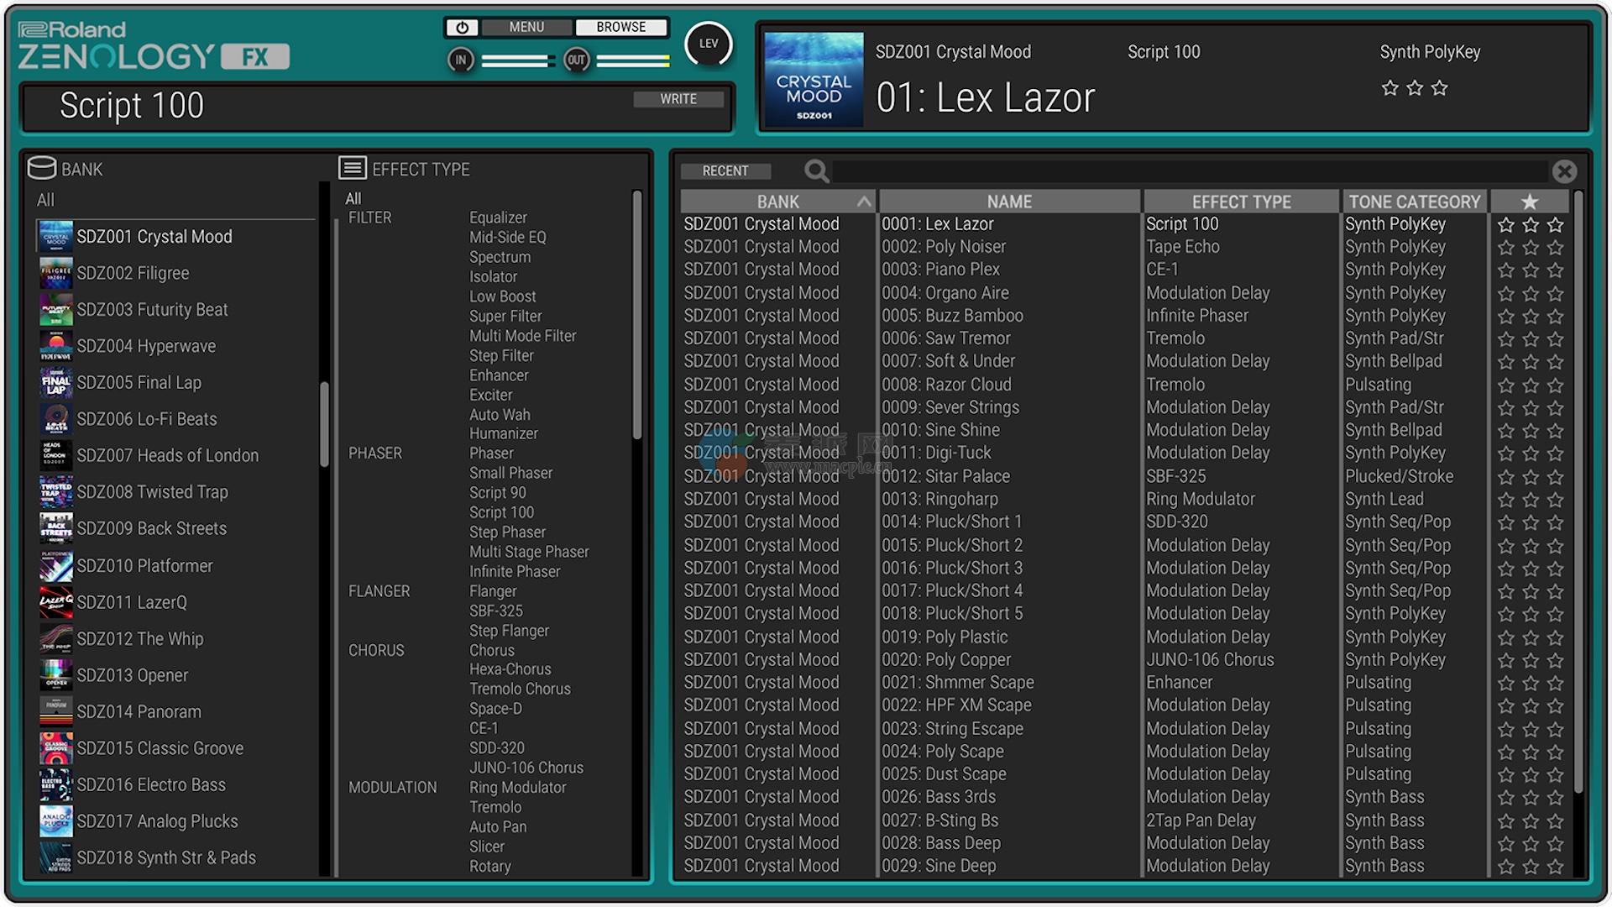The height and width of the screenshot is (907, 1612).
Task: Click the LEV round knob
Action: (709, 44)
